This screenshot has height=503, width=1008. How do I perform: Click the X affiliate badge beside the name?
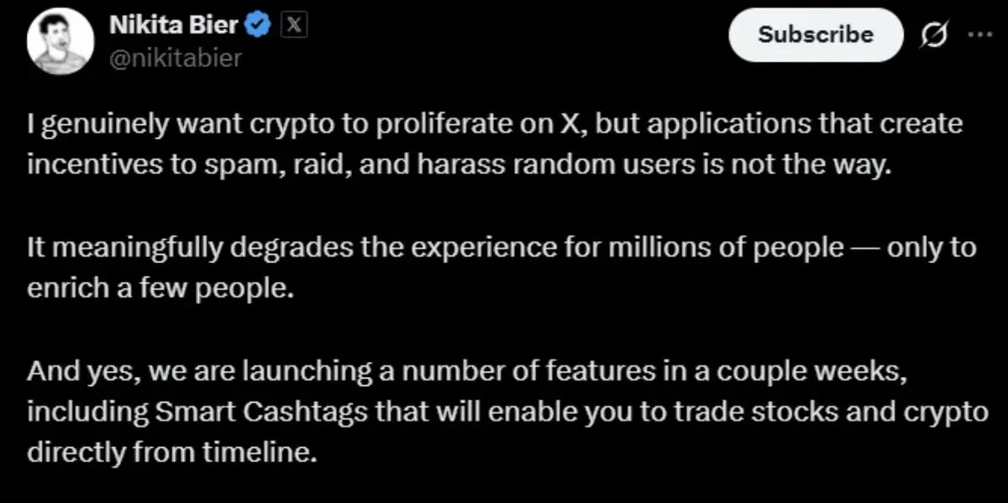click(293, 27)
